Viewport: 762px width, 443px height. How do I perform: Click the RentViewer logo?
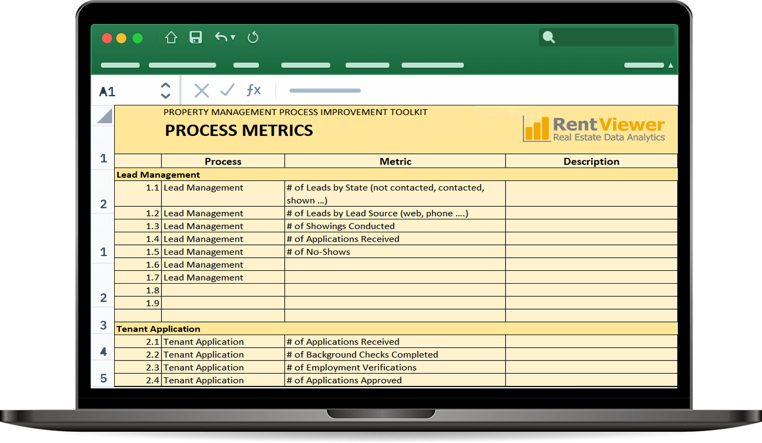click(594, 129)
